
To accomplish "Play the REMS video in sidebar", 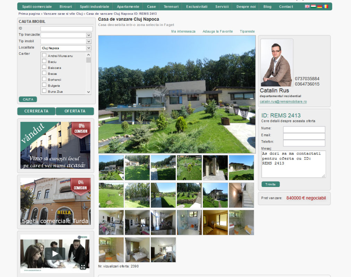I will pos(55,253).
